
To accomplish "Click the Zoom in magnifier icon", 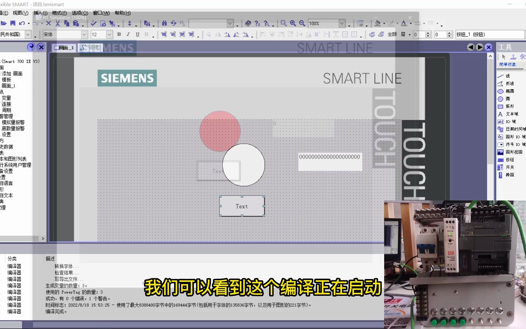I will pyautogui.click(x=293, y=23).
